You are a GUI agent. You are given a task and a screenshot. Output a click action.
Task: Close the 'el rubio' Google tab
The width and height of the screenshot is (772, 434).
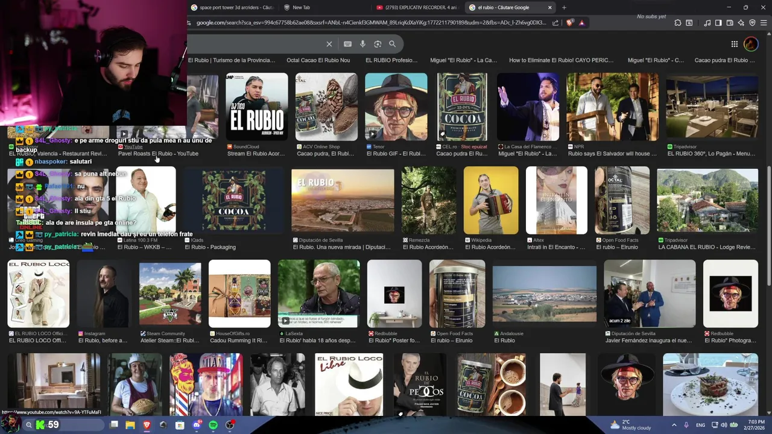click(x=549, y=7)
